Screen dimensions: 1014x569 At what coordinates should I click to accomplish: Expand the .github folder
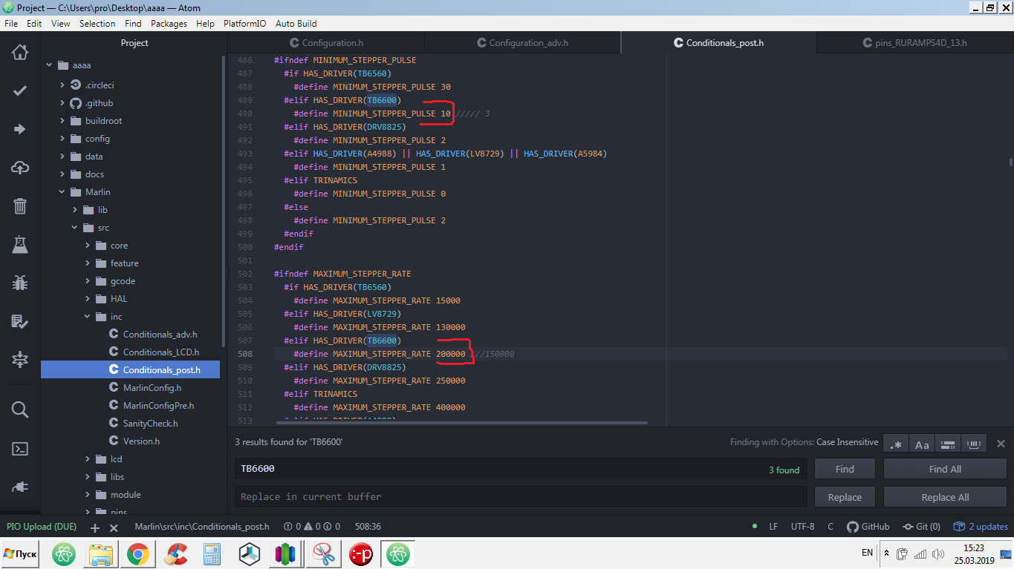(63, 103)
